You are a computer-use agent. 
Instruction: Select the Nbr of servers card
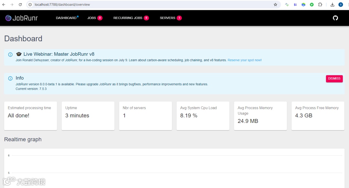(x=145, y=116)
